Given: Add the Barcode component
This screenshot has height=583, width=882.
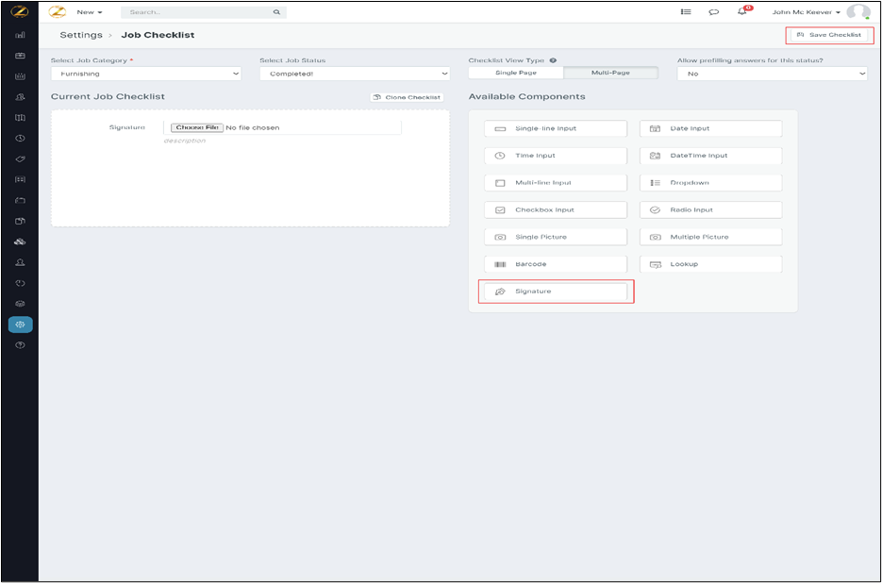Looking at the screenshot, I should [556, 264].
